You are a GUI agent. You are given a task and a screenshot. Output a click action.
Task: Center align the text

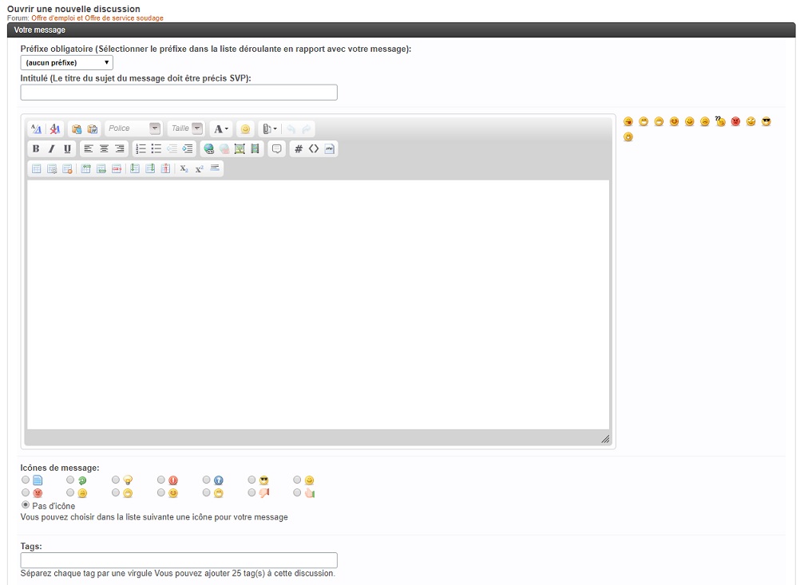click(104, 148)
